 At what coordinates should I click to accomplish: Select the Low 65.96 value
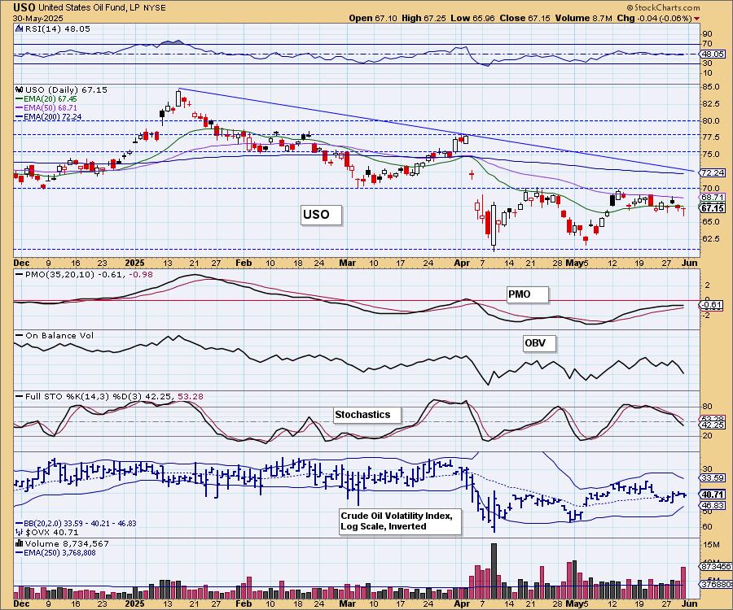click(472, 18)
